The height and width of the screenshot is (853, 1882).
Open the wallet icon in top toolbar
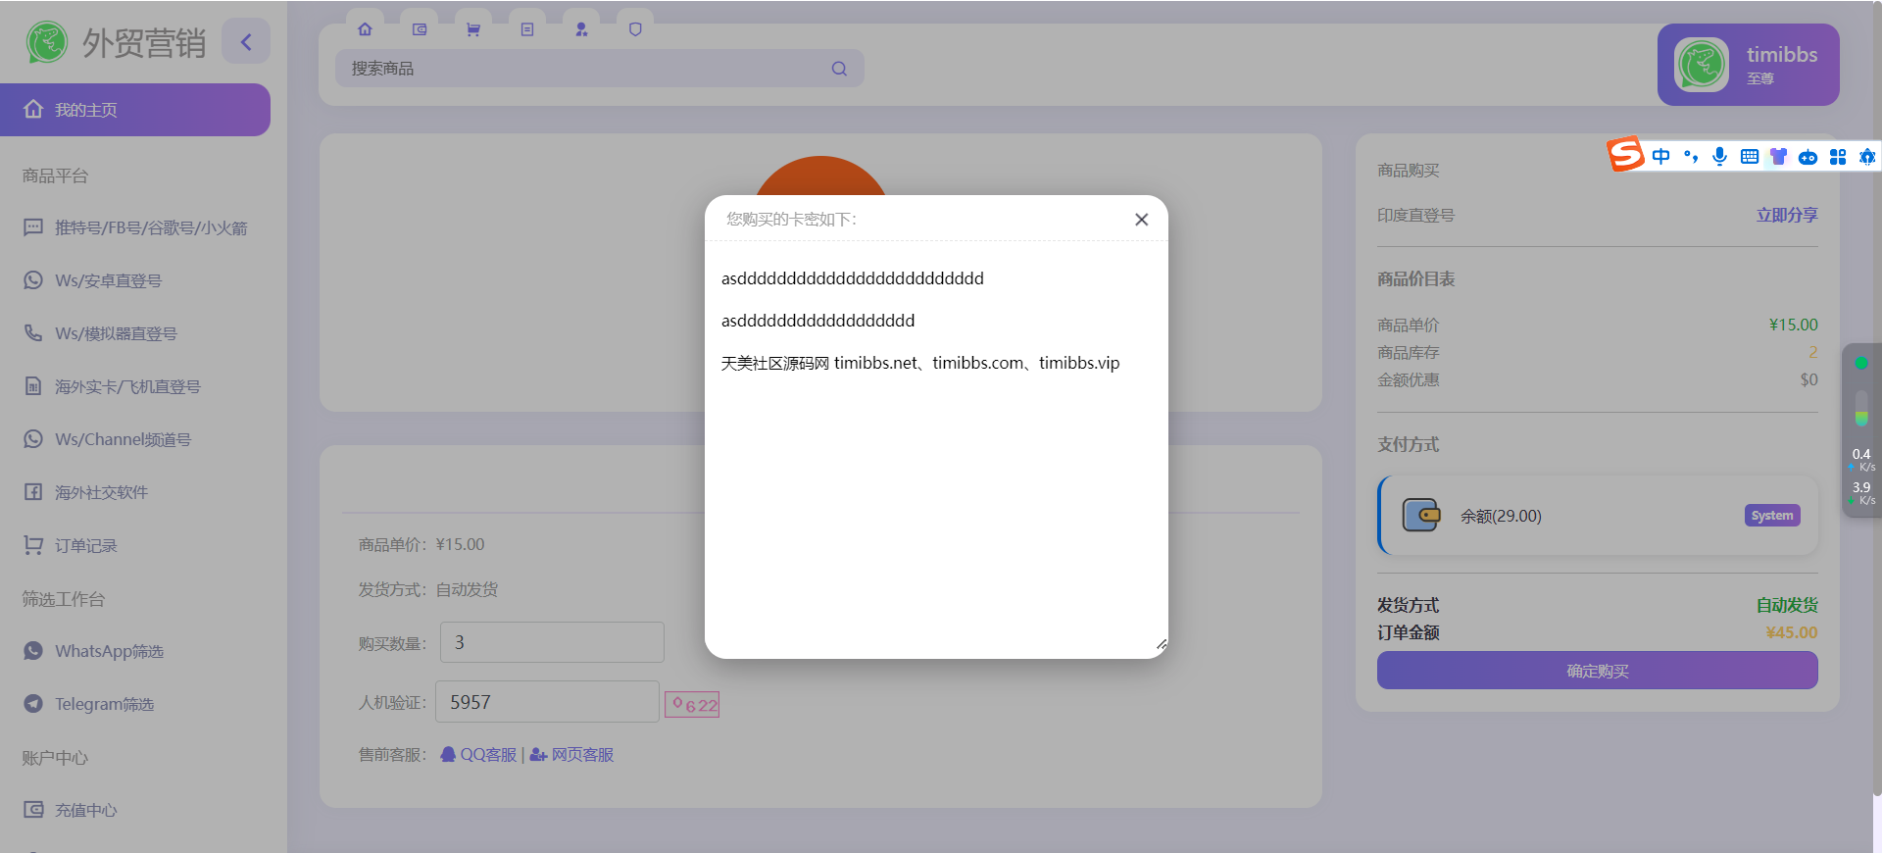(420, 29)
